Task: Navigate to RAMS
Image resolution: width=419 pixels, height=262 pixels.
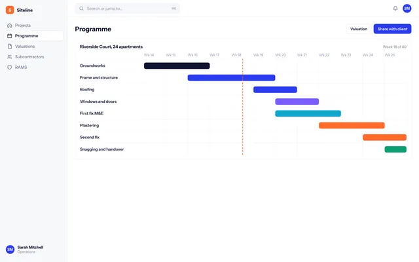Action: click(x=33, y=67)
